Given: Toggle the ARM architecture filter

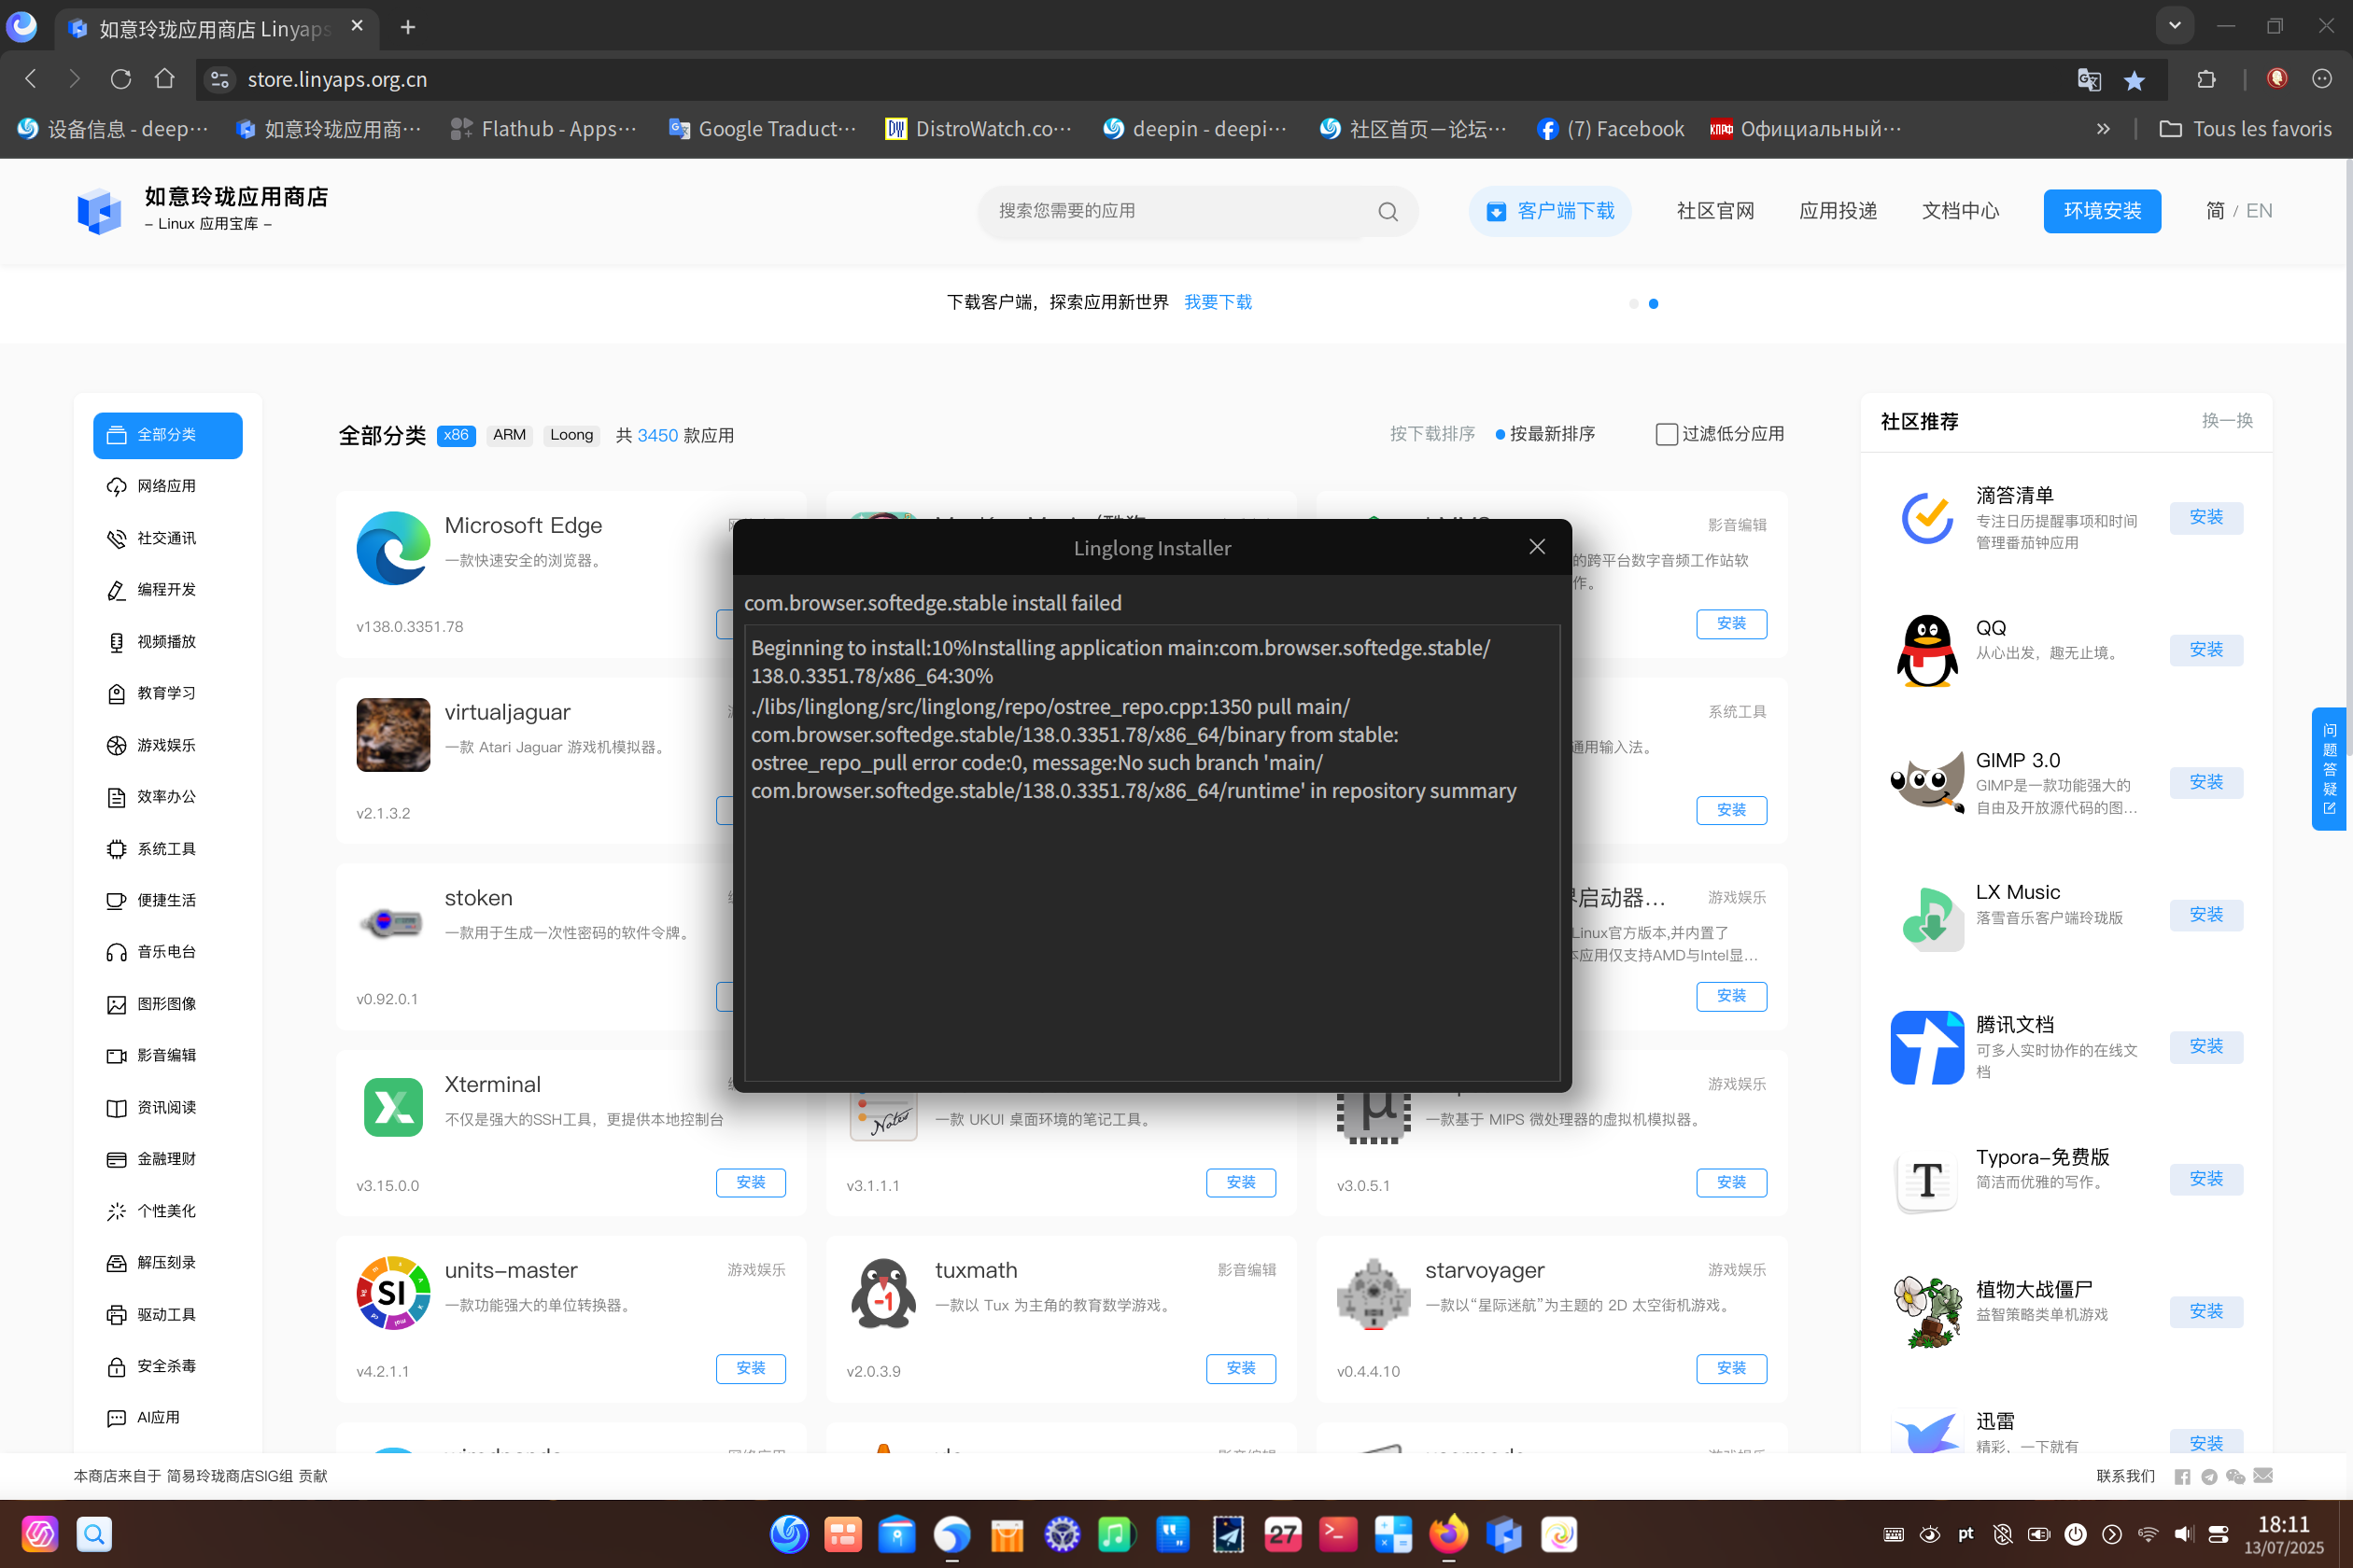Looking at the screenshot, I should pyautogui.click(x=509, y=435).
